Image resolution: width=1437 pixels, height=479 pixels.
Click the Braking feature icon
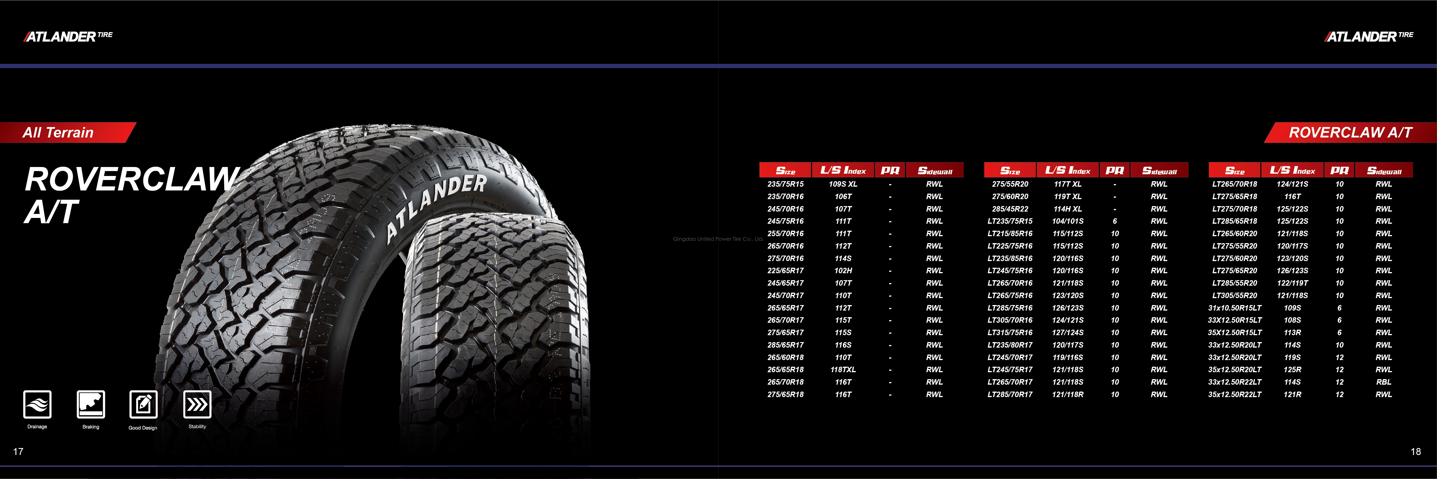tap(91, 404)
